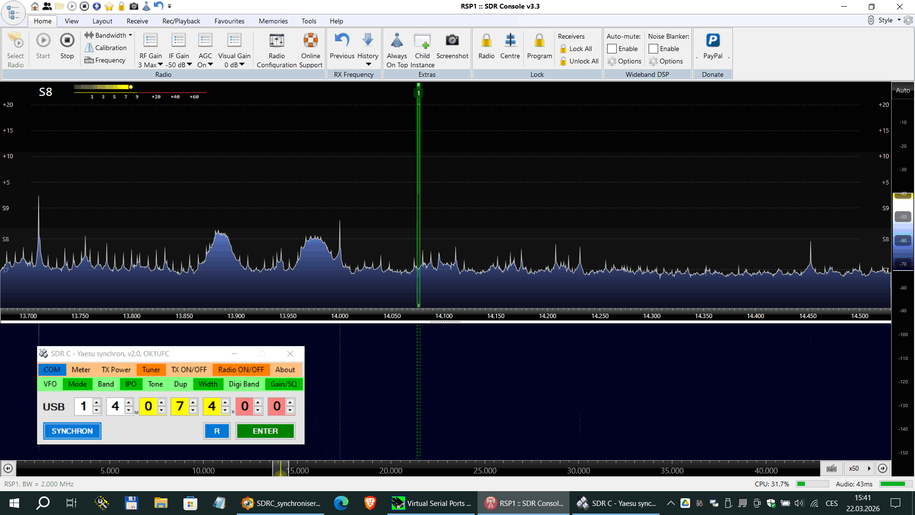Enable the Noise Blanker checkbox
The width and height of the screenshot is (915, 515).
point(653,49)
